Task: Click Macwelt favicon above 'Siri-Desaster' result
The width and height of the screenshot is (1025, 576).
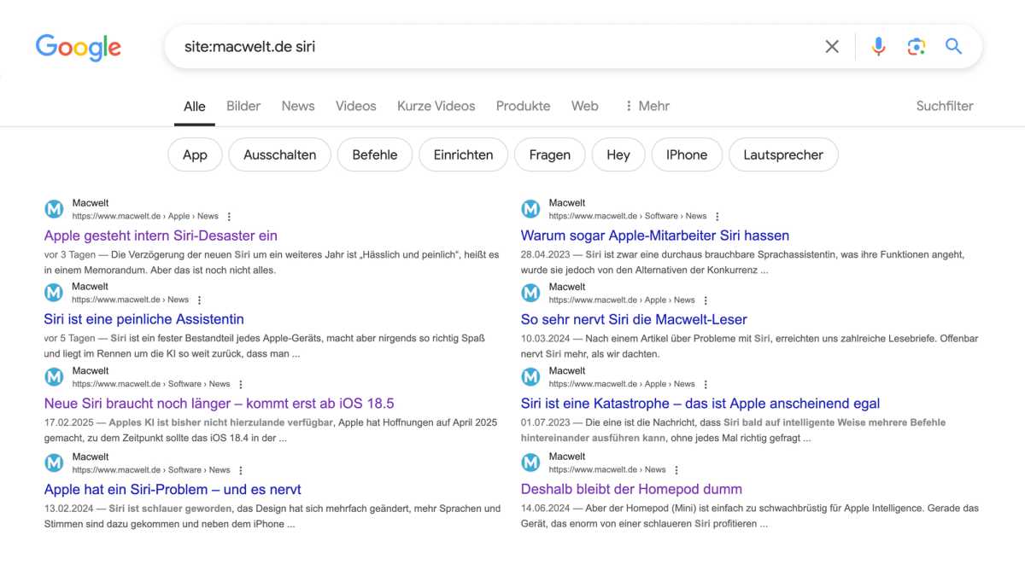Action: (x=54, y=209)
